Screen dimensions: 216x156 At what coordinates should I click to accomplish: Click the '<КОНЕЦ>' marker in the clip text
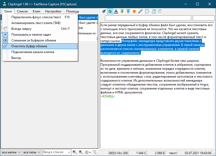[108, 96]
